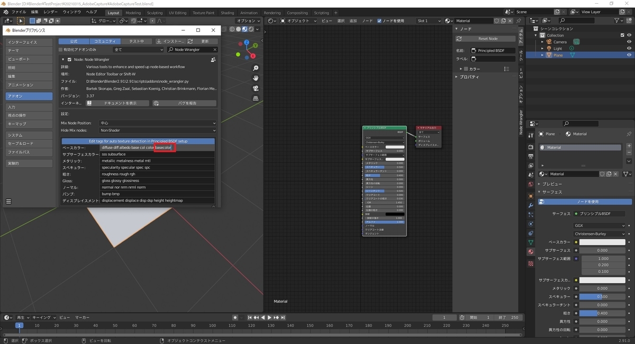Select Plane object in outliner
Screen dimensions: 635x344
[558, 55]
